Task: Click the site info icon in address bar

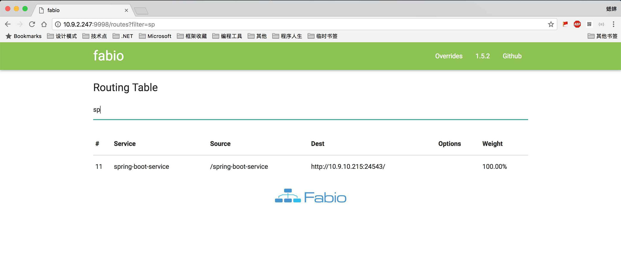Action: [58, 24]
